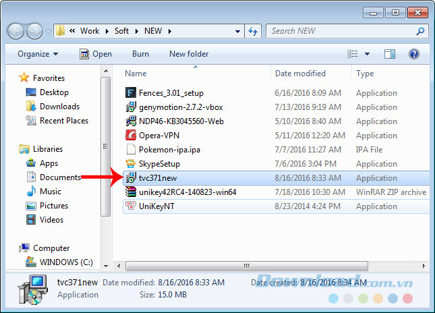Viewport: 435px width, 313px height.
Task: Select Soft in the address path
Action: click(121, 31)
